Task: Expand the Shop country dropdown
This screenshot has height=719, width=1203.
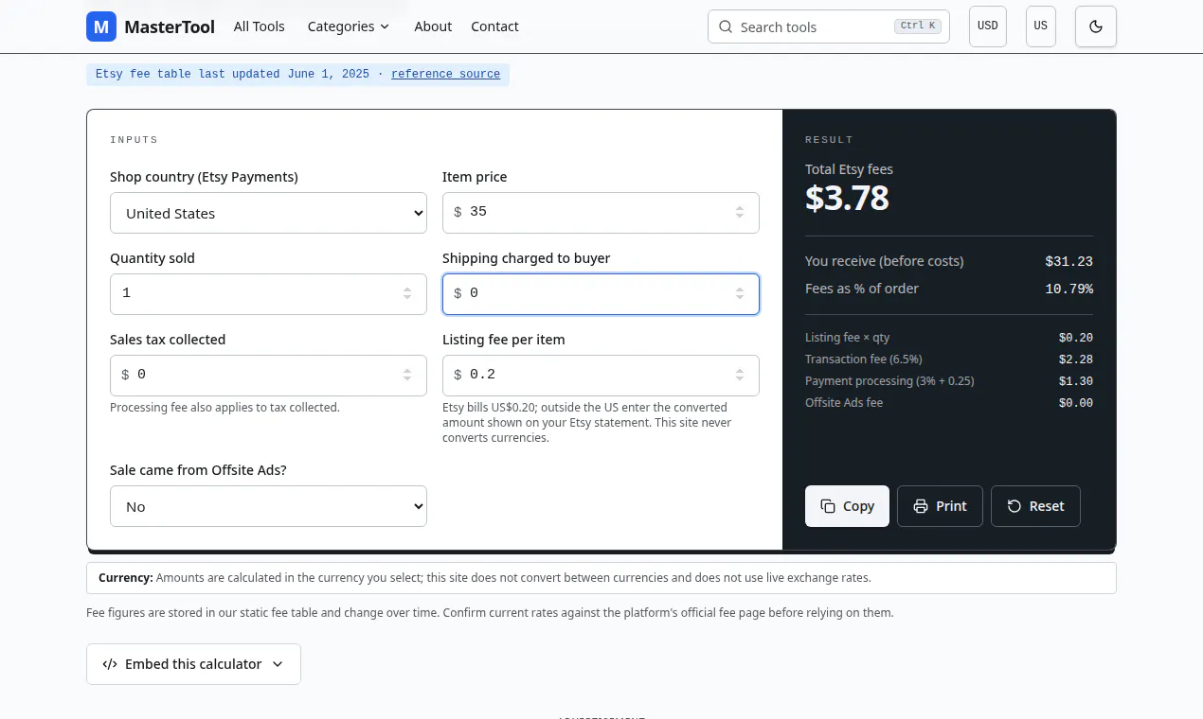Action: point(268,213)
